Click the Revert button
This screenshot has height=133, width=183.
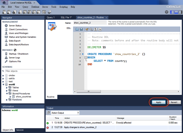(x=174, y=102)
